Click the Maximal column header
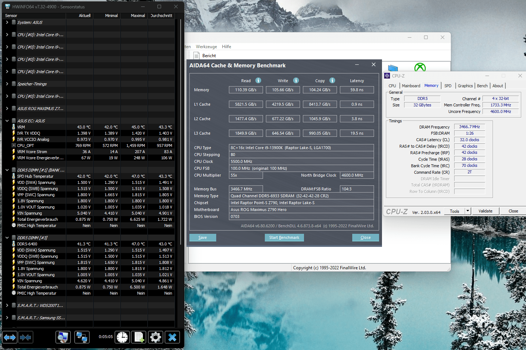The height and width of the screenshot is (350, 526). pyautogui.click(x=134, y=16)
